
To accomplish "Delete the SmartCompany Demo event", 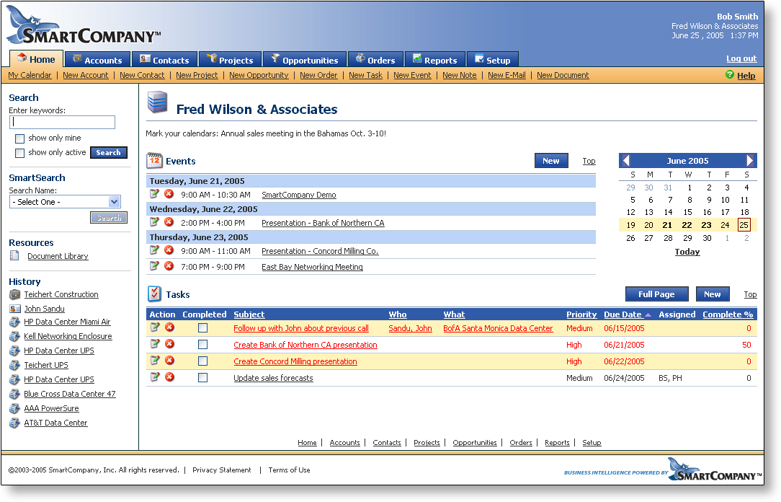I will [169, 194].
